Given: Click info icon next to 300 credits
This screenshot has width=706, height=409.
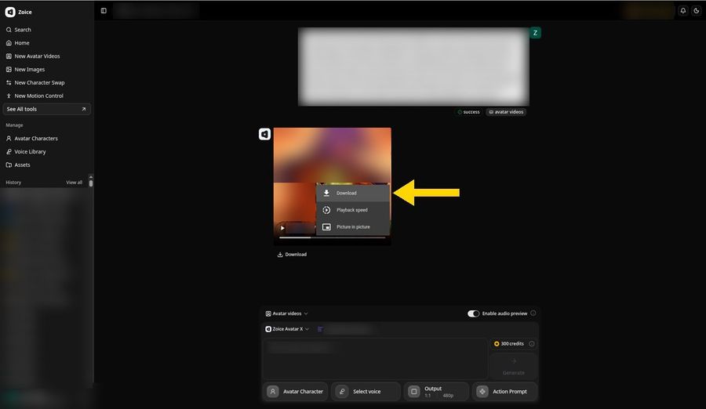Looking at the screenshot, I should point(532,344).
